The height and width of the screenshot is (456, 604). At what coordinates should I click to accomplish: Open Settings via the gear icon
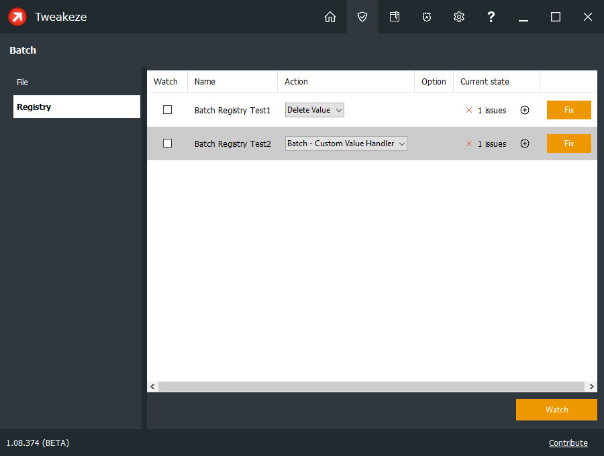pos(458,17)
